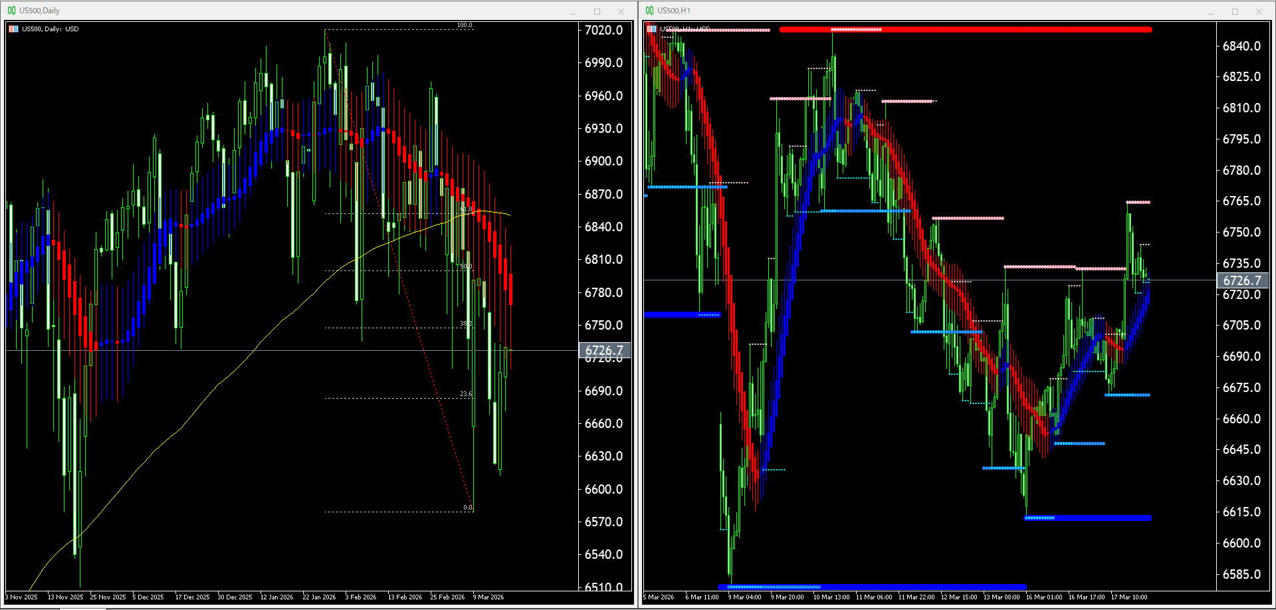Click the 6930.0 level on Daily price axis
Viewport: 1276px width, 610px height.
coord(603,128)
